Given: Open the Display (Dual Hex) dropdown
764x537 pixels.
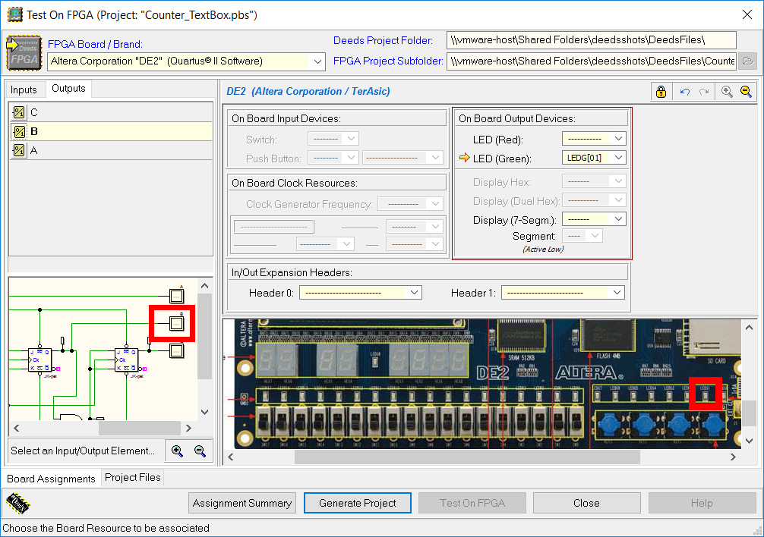Looking at the screenshot, I should click(x=618, y=200).
